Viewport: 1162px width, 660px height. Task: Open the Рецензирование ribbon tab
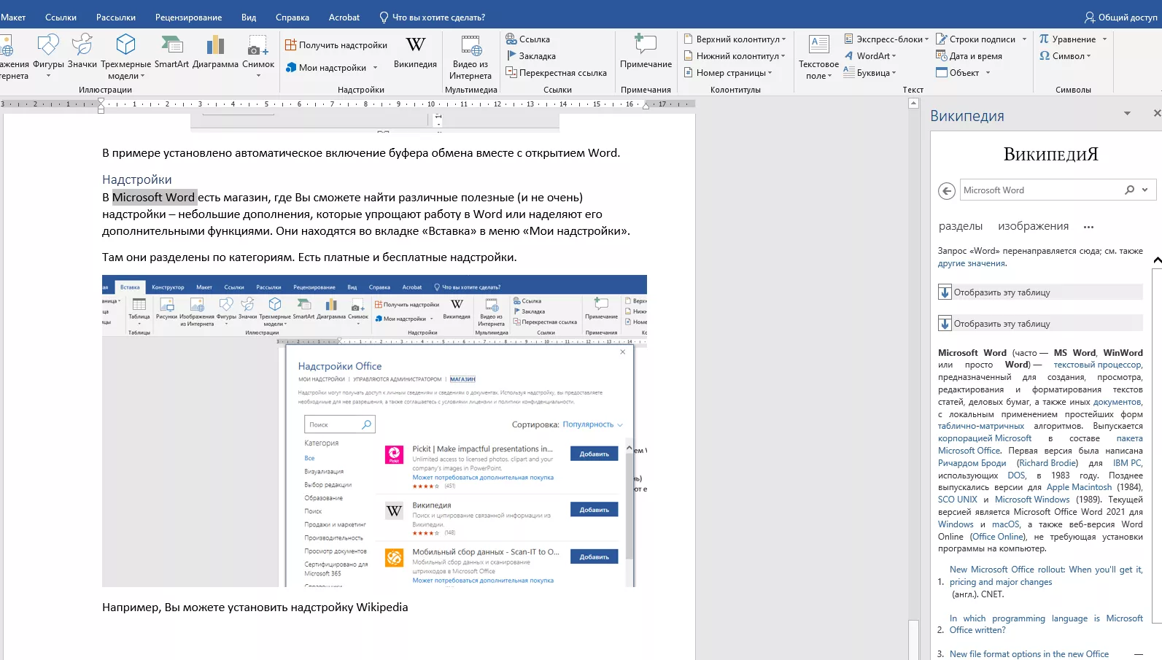(x=188, y=18)
